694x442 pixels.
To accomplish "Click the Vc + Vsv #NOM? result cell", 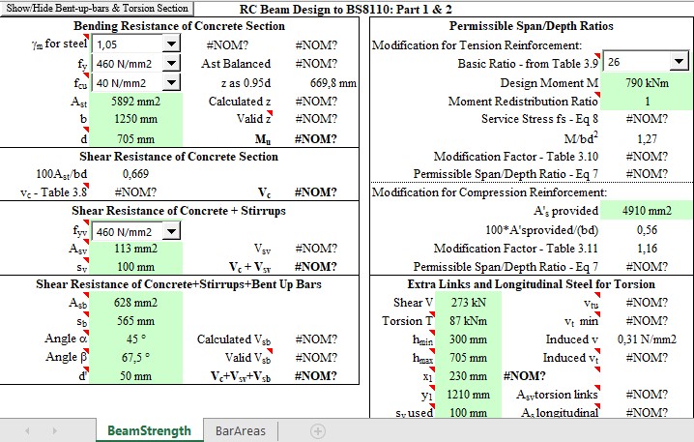I will 316,267.
